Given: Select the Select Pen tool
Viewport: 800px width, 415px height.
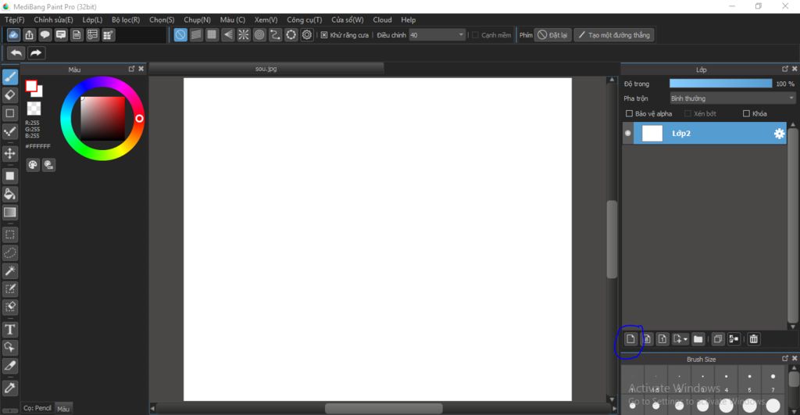Looking at the screenshot, I should point(9,289).
